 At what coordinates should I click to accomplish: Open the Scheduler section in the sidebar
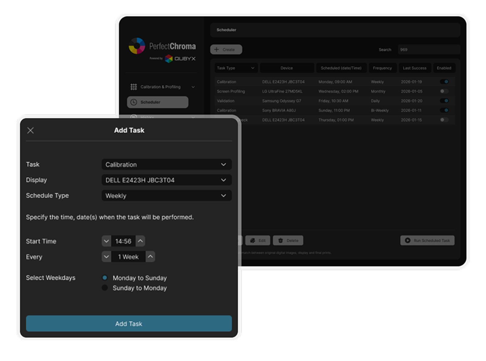(157, 102)
